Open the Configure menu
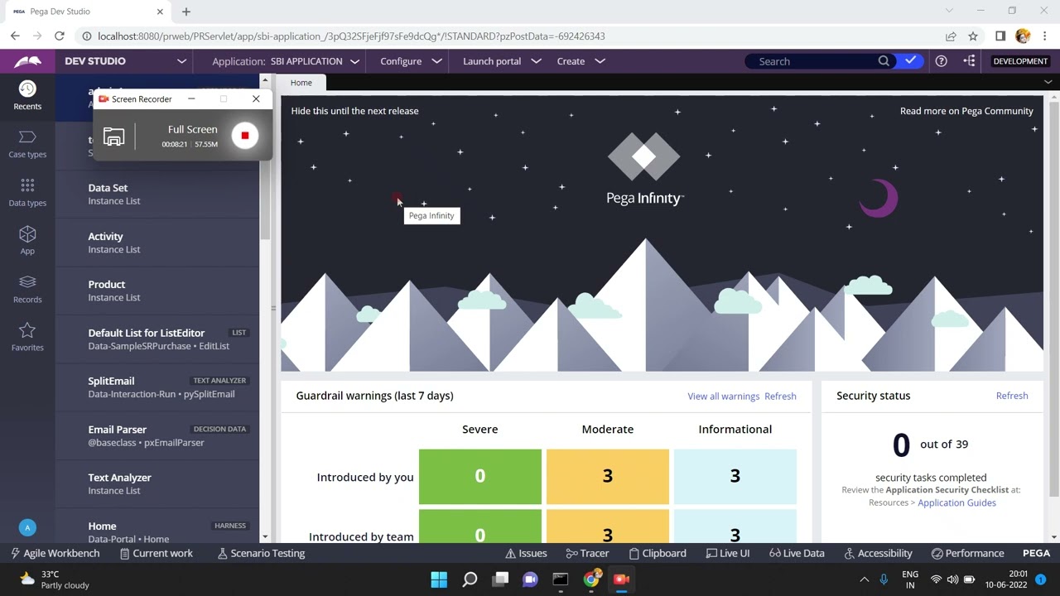Viewport: 1060px width, 596px height. [412, 61]
